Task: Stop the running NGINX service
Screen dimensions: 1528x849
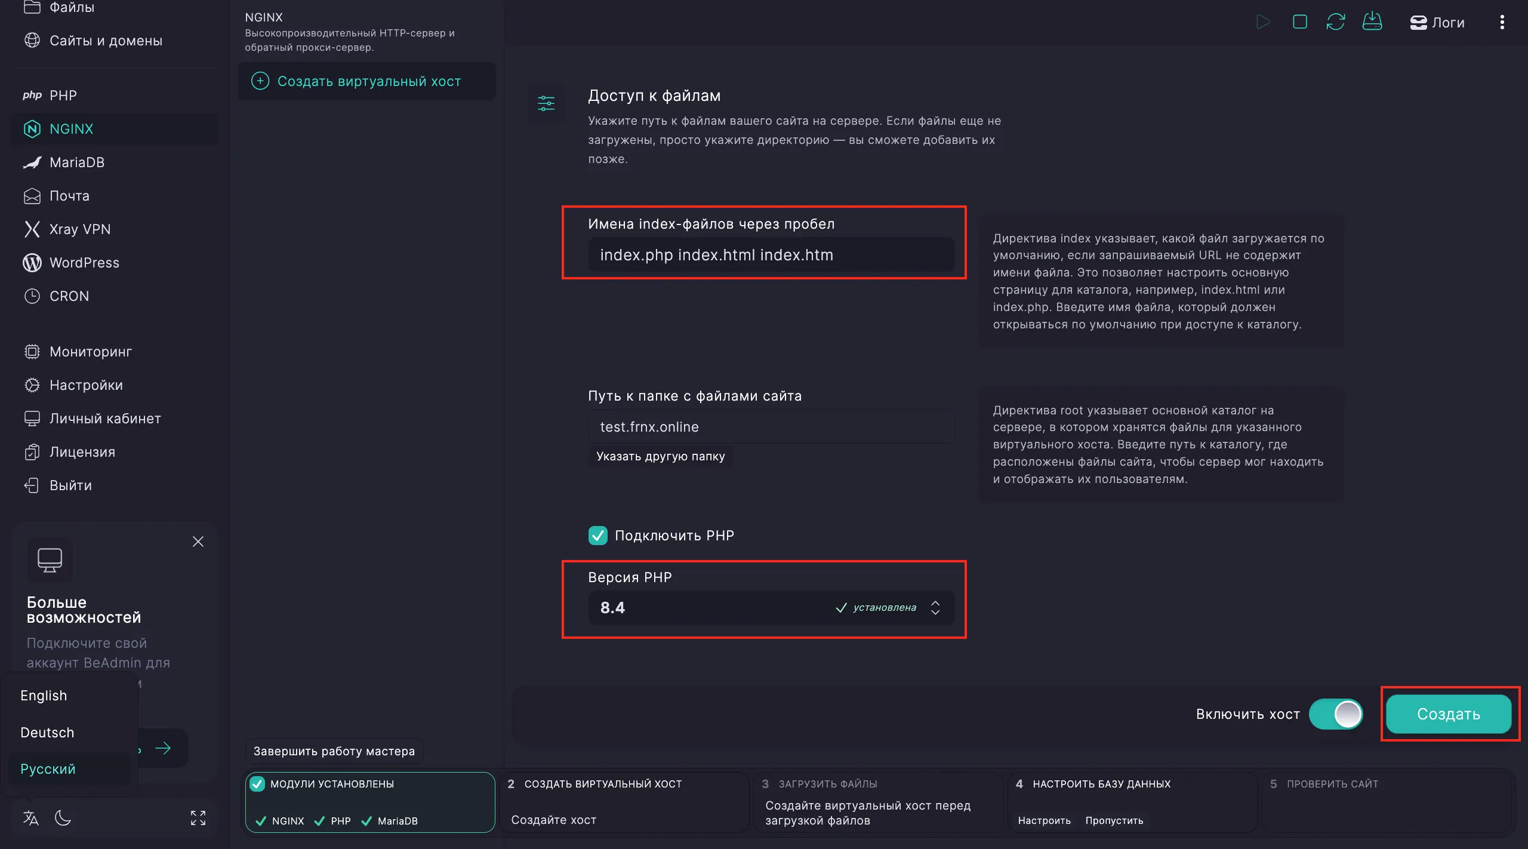Action: (1300, 21)
